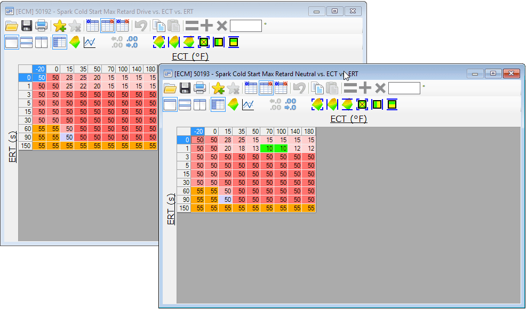The image size is (527, 310).
Task: Select green 10 cell under ECT 70
Action: click(x=267, y=148)
